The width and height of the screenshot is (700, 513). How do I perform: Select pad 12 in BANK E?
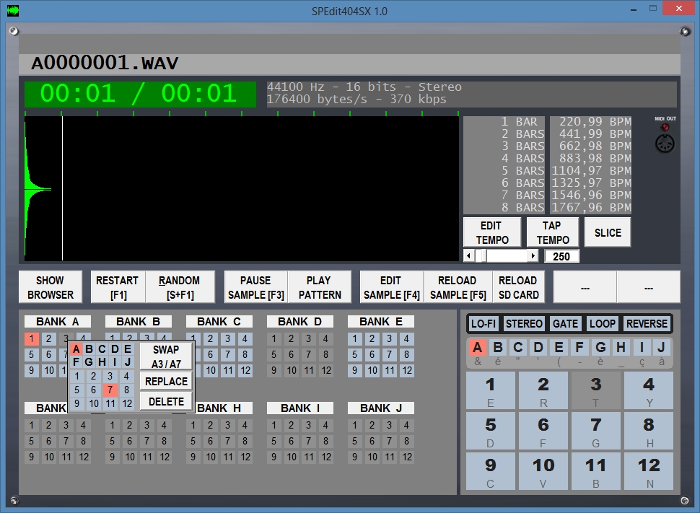(407, 370)
